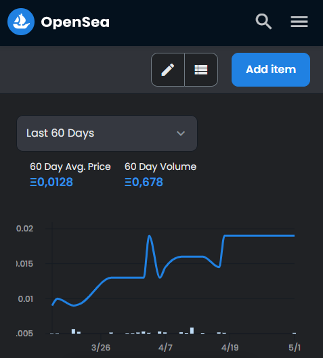
Task: Click the 4/19 date axis label
Action: [230, 347]
